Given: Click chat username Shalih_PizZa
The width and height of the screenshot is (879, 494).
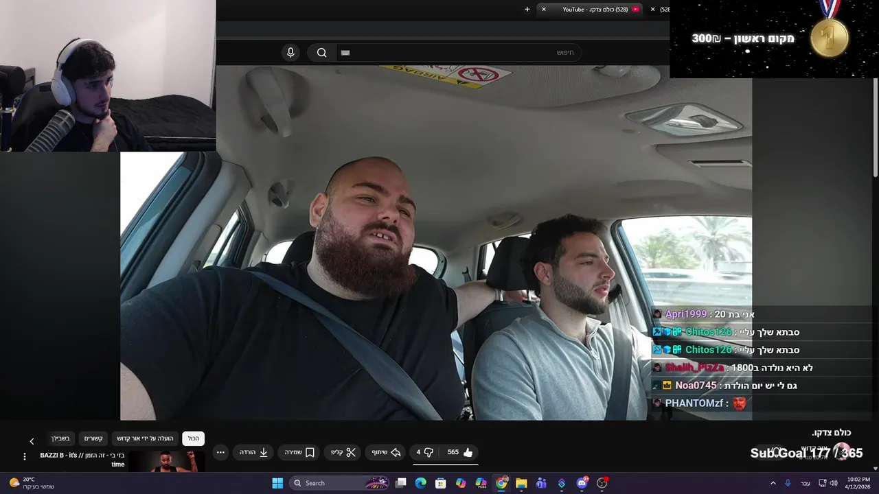Looking at the screenshot, I should [x=694, y=368].
